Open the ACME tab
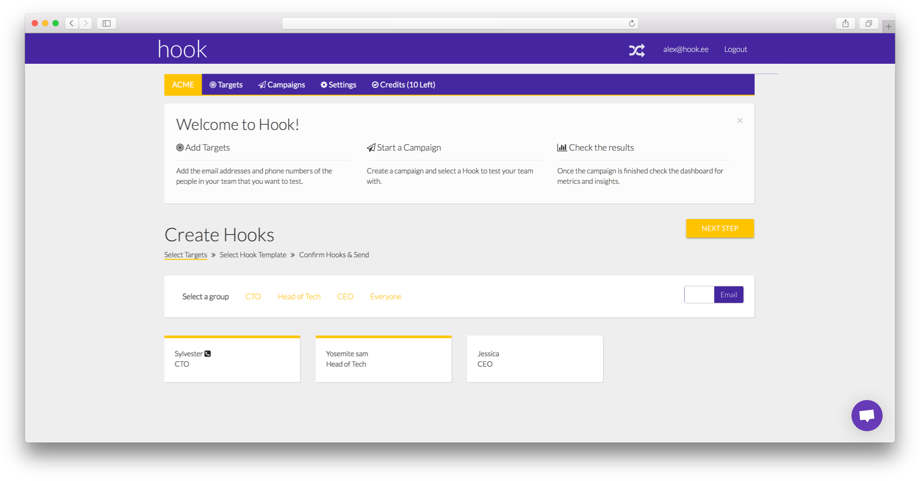The width and height of the screenshot is (920, 481). [x=182, y=84]
